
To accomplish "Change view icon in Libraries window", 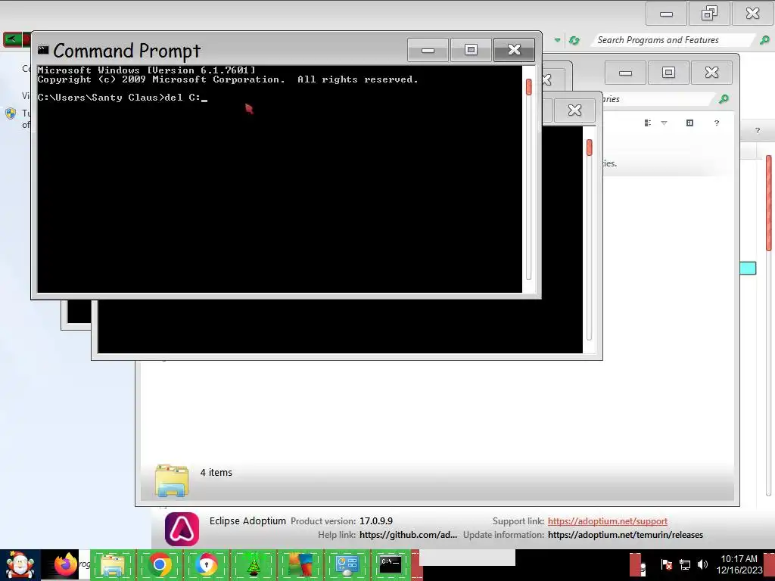I will click(x=648, y=123).
